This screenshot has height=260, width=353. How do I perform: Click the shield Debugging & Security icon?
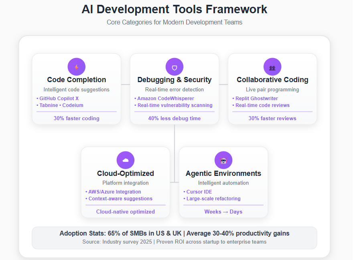[174, 67]
